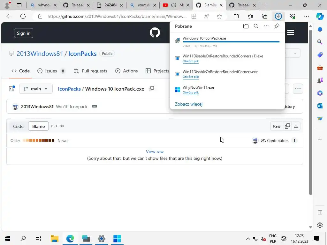
Task: Switch to Pull requests tab
Action: [x=90, y=71]
